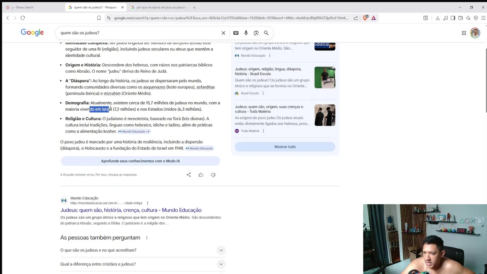This screenshot has height=274, width=487.
Task: Open the media music note control
Action: click(x=446, y=18)
